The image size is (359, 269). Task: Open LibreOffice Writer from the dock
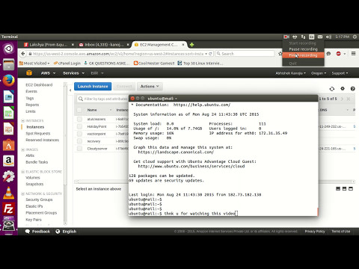8,96
